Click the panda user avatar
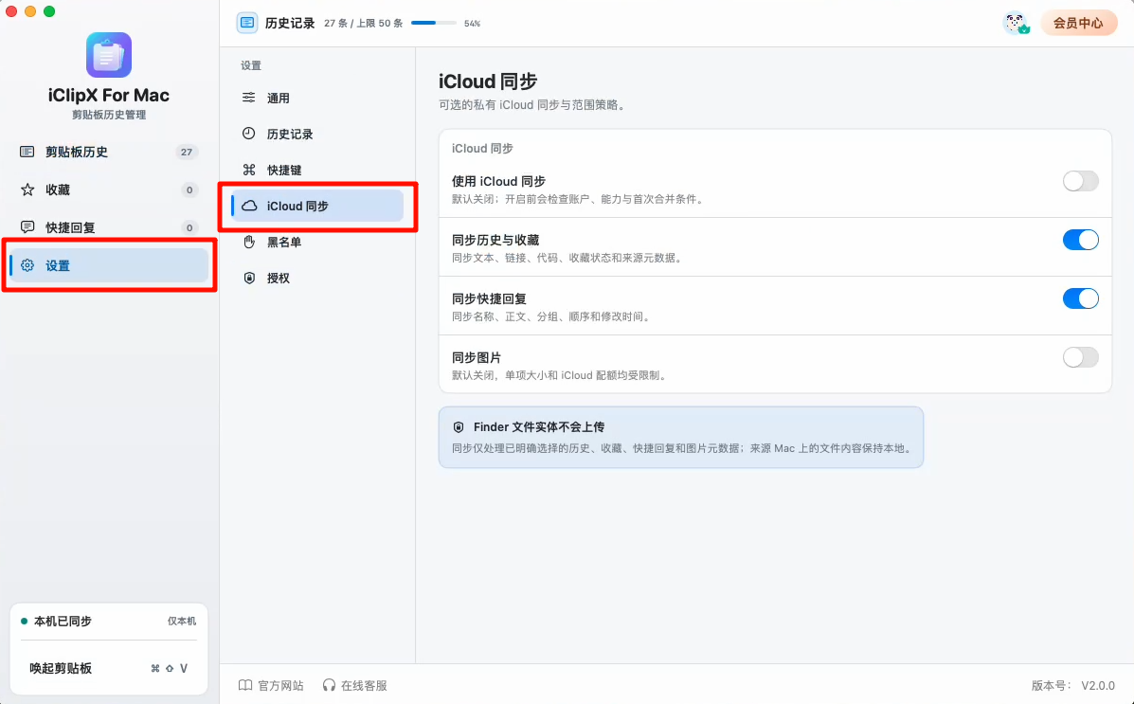 [1017, 23]
